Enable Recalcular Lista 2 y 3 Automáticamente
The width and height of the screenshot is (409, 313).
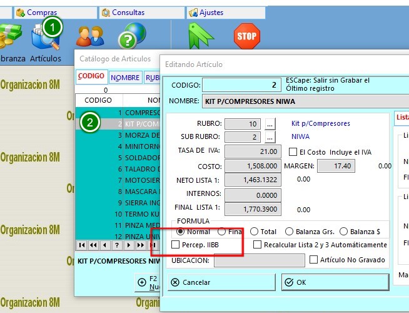tap(258, 245)
